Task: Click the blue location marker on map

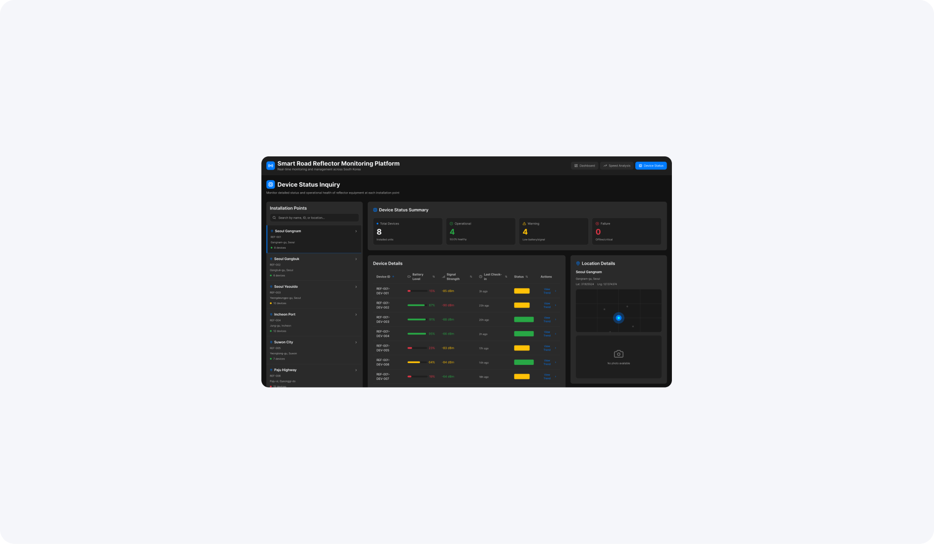Action: coord(618,318)
